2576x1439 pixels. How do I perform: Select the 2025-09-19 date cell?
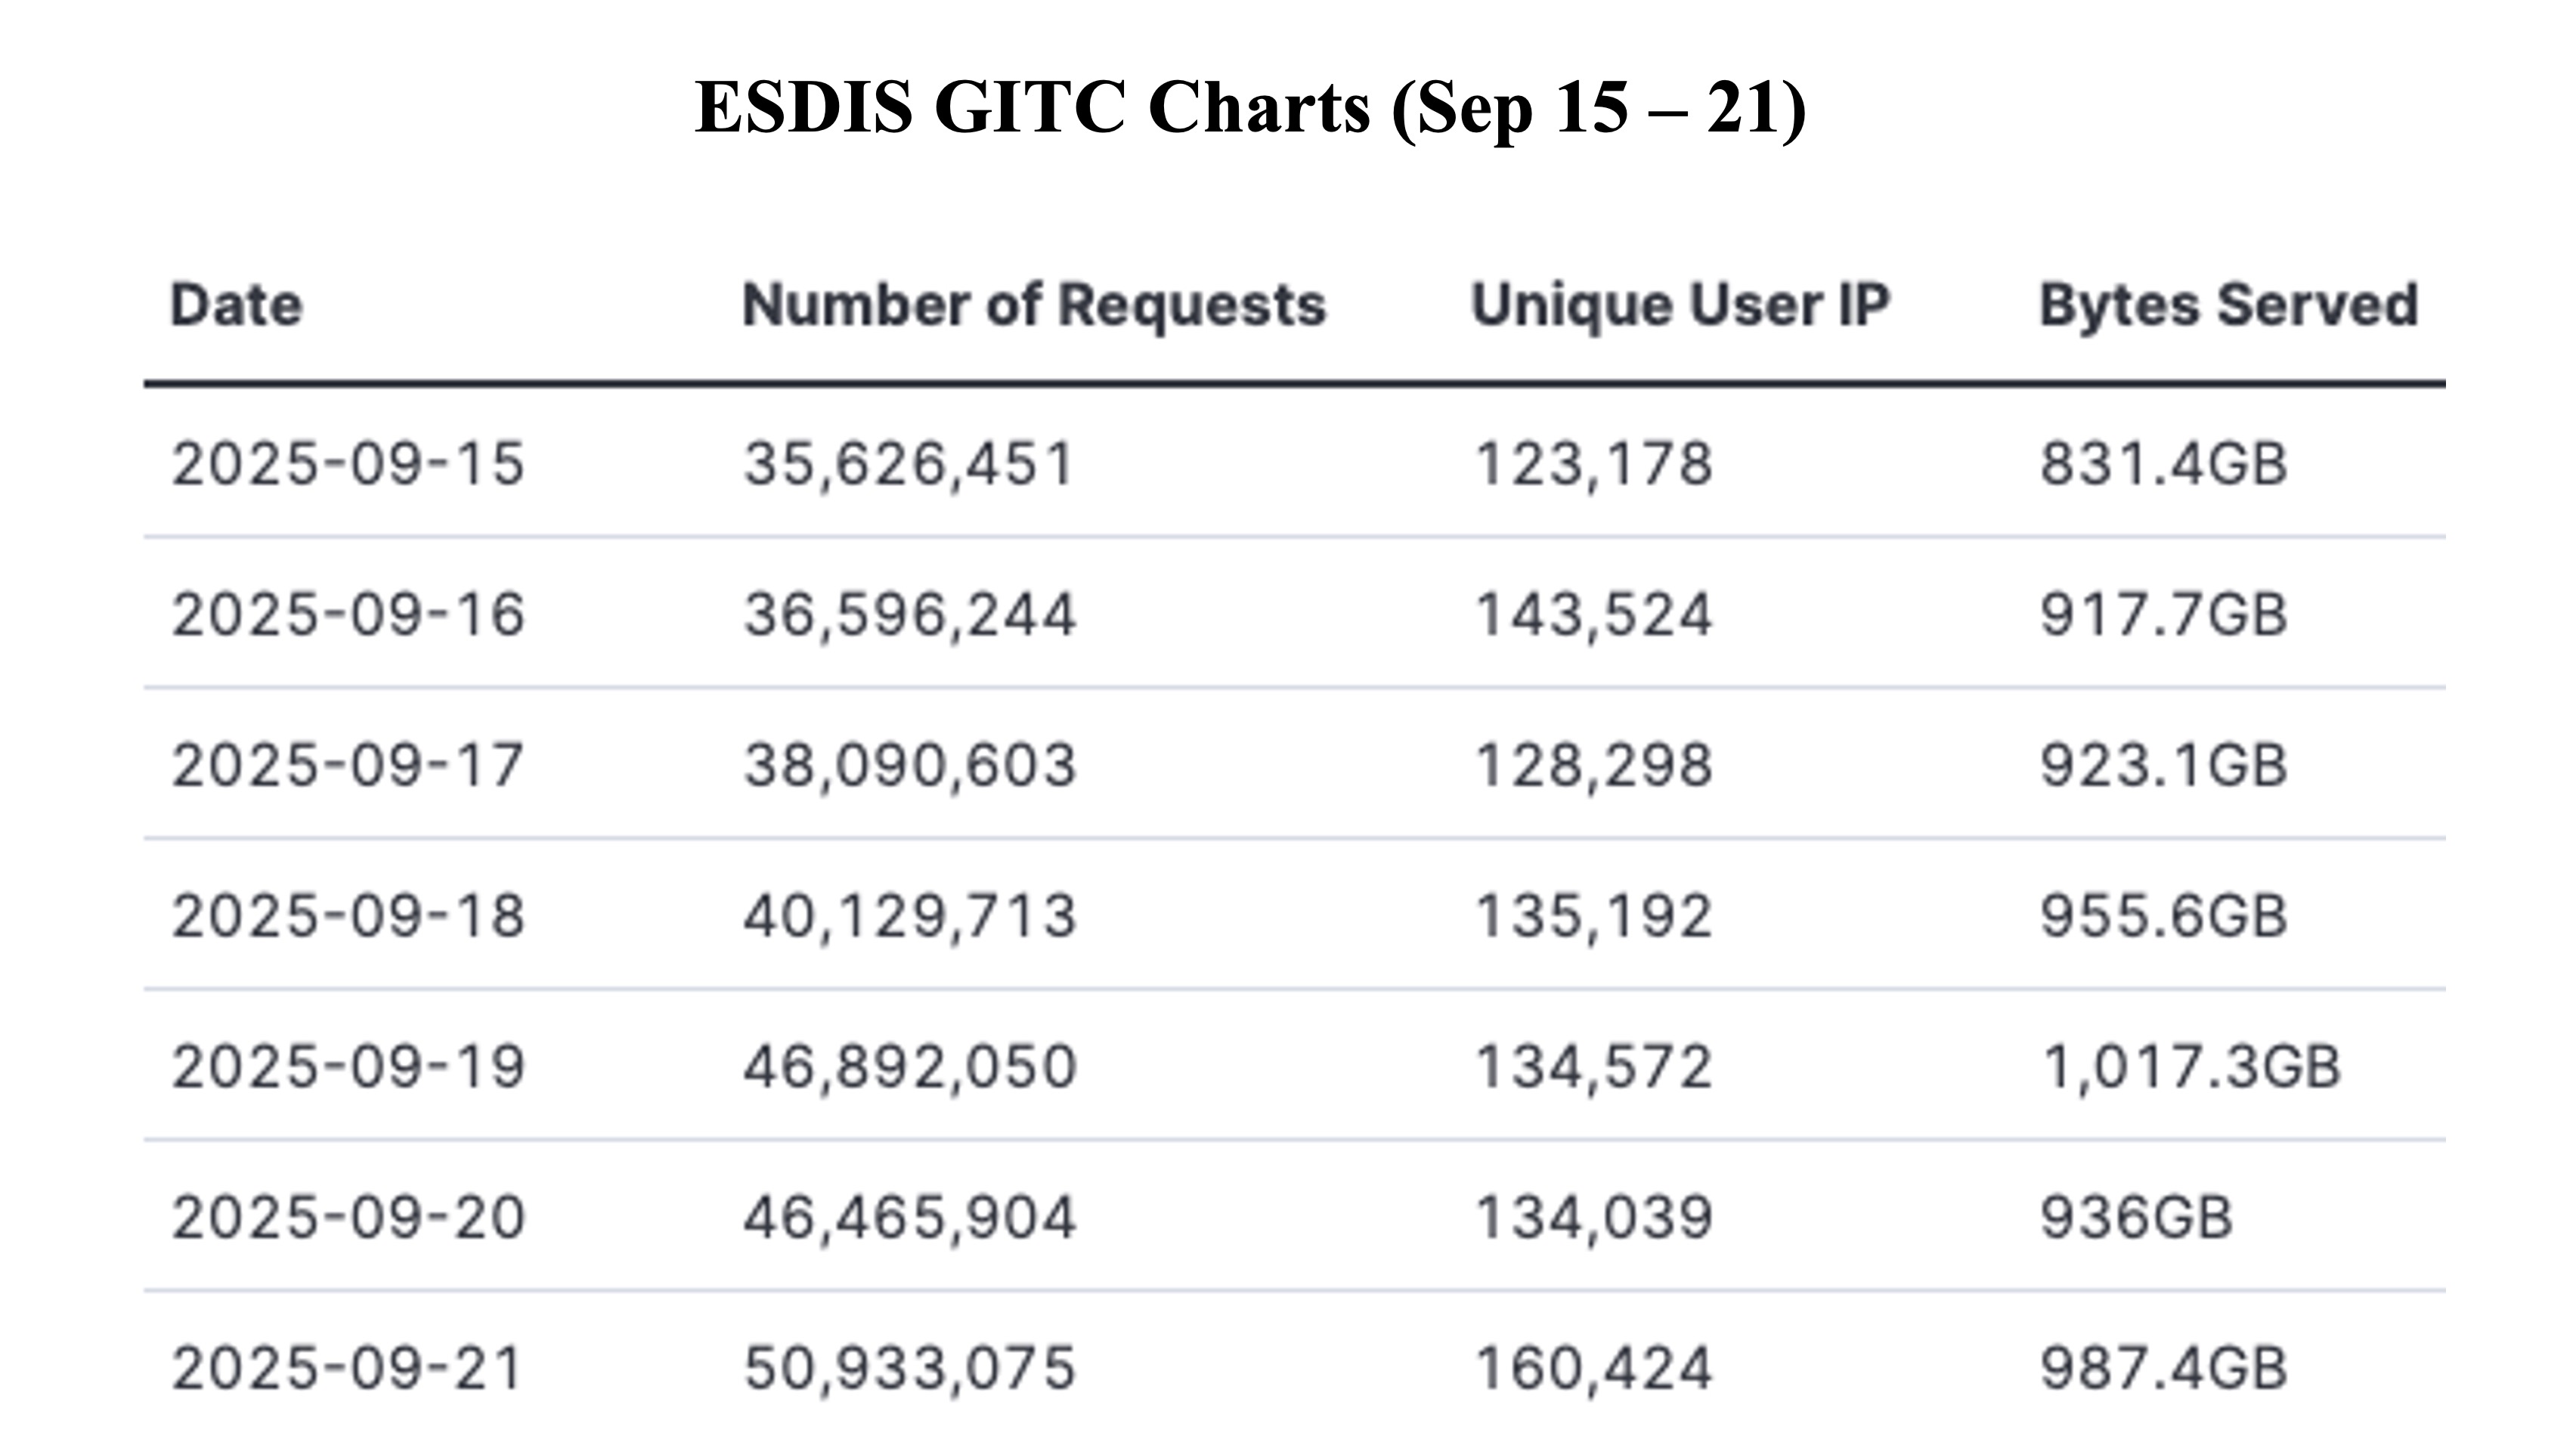[347, 1066]
